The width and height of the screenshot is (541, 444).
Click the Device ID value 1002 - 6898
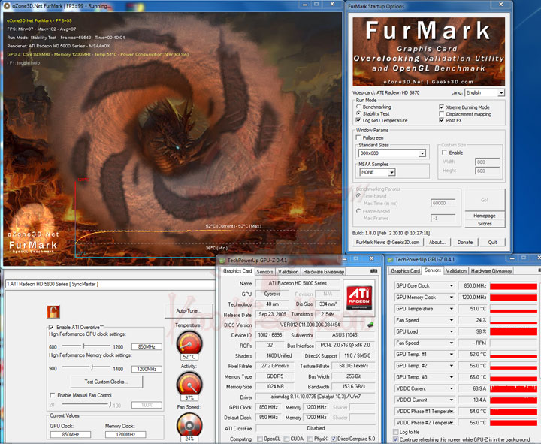point(270,335)
